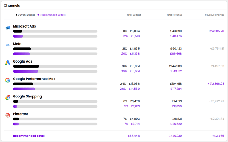Viewport: 228px width, 142px height.
Task: Click recommended total budget £55,448
Action: point(134,136)
